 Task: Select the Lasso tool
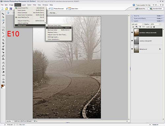coord(3,30)
